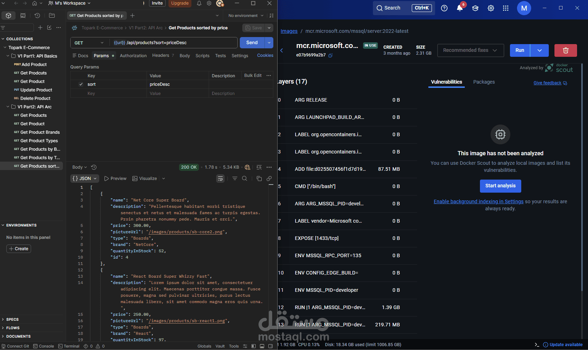Open Docker Desktop help question icon
The width and height of the screenshot is (588, 350).
pos(444,8)
